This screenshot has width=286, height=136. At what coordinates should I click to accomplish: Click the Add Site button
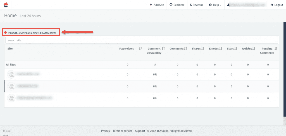157,5
